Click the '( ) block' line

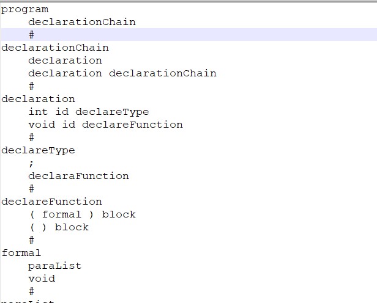pyautogui.click(x=59, y=227)
